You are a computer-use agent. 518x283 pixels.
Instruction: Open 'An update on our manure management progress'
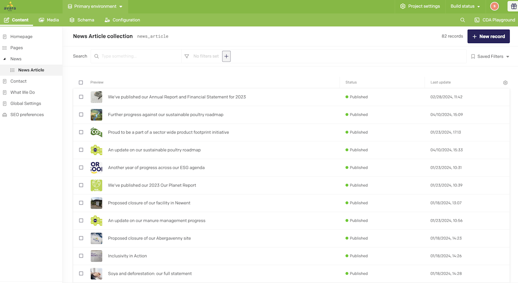(157, 220)
